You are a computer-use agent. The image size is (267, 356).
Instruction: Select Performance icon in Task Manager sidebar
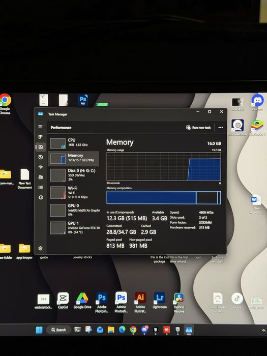click(x=41, y=147)
